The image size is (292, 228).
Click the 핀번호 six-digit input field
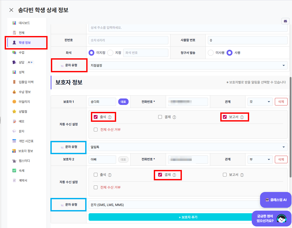click(x=128, y=40)
